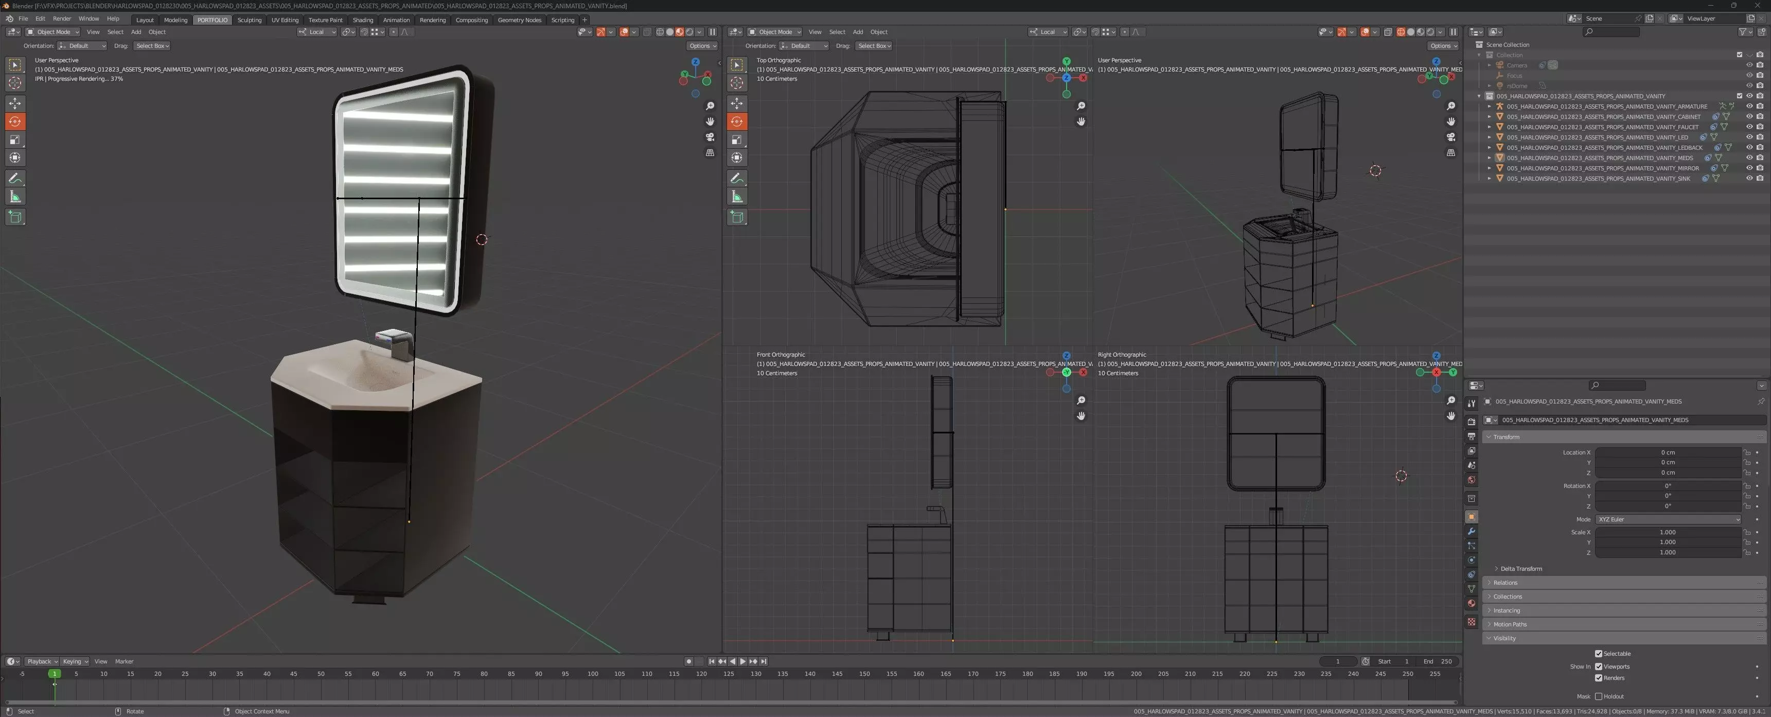
Task: Expand VANITY_CABINET item in outliner
Action: click(1489, 117)
